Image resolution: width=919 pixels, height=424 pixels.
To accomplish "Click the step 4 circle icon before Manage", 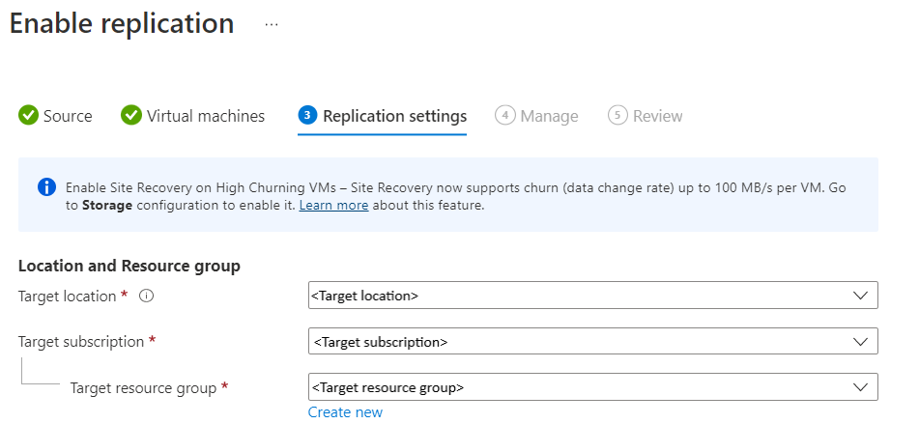I will point(504,116).
